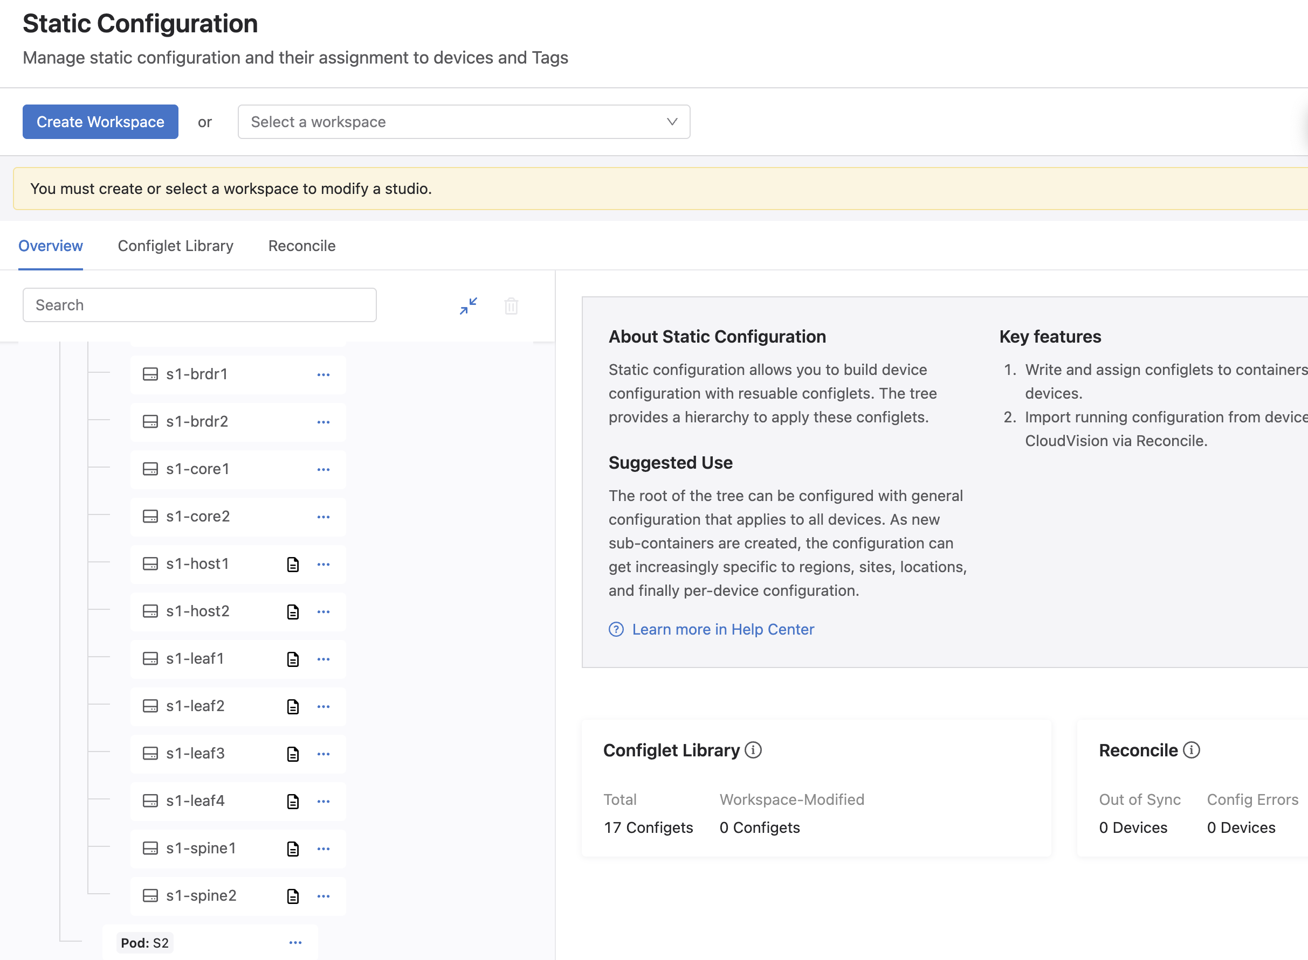
Task: Open the Select a workspace dropdown
Action: (464, 122)
